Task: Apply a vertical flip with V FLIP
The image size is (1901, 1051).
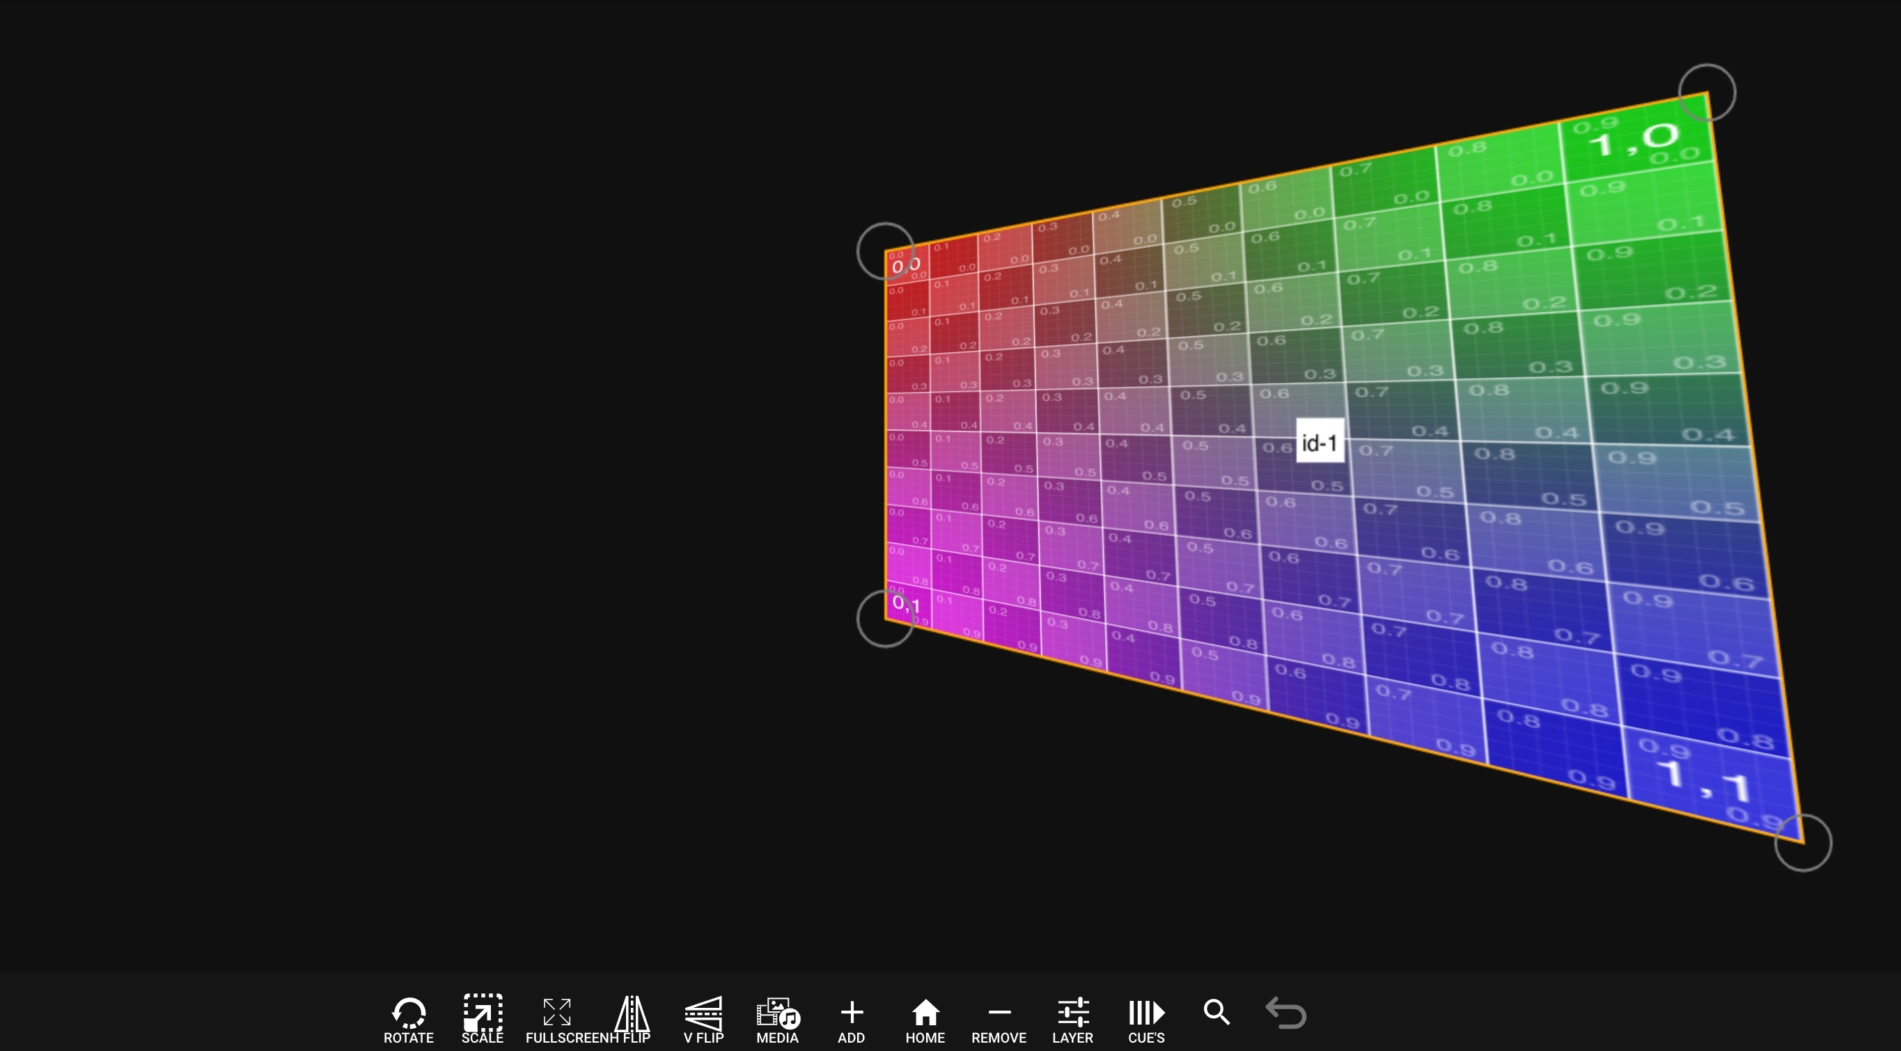Action: coord(704,1013)
